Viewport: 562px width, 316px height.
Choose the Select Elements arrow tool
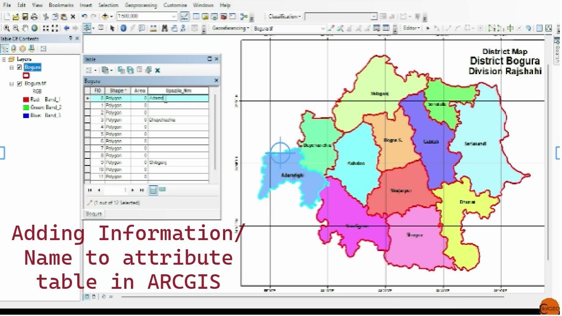[x=112, y=28]
